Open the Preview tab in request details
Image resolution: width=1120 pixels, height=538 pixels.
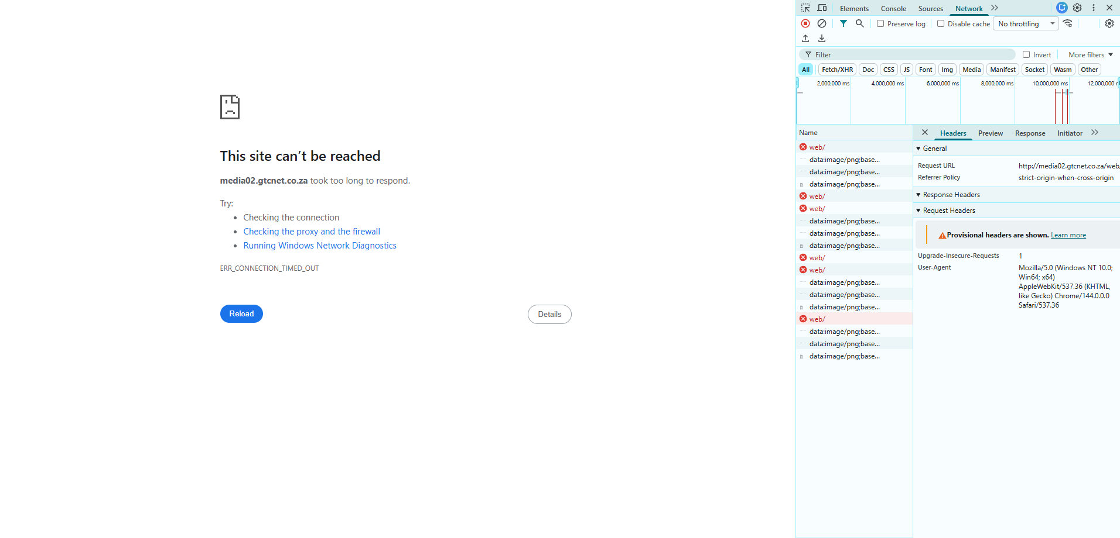[x=990, y=133]
